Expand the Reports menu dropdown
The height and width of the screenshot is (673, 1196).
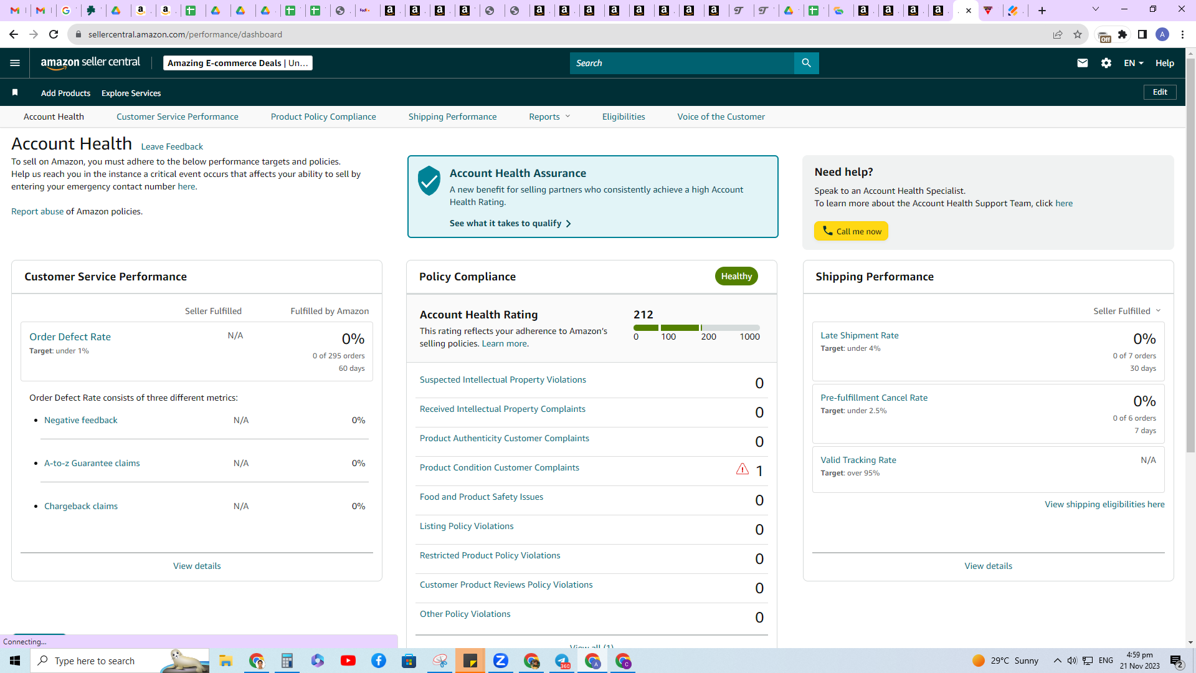[x=549, y=117]
